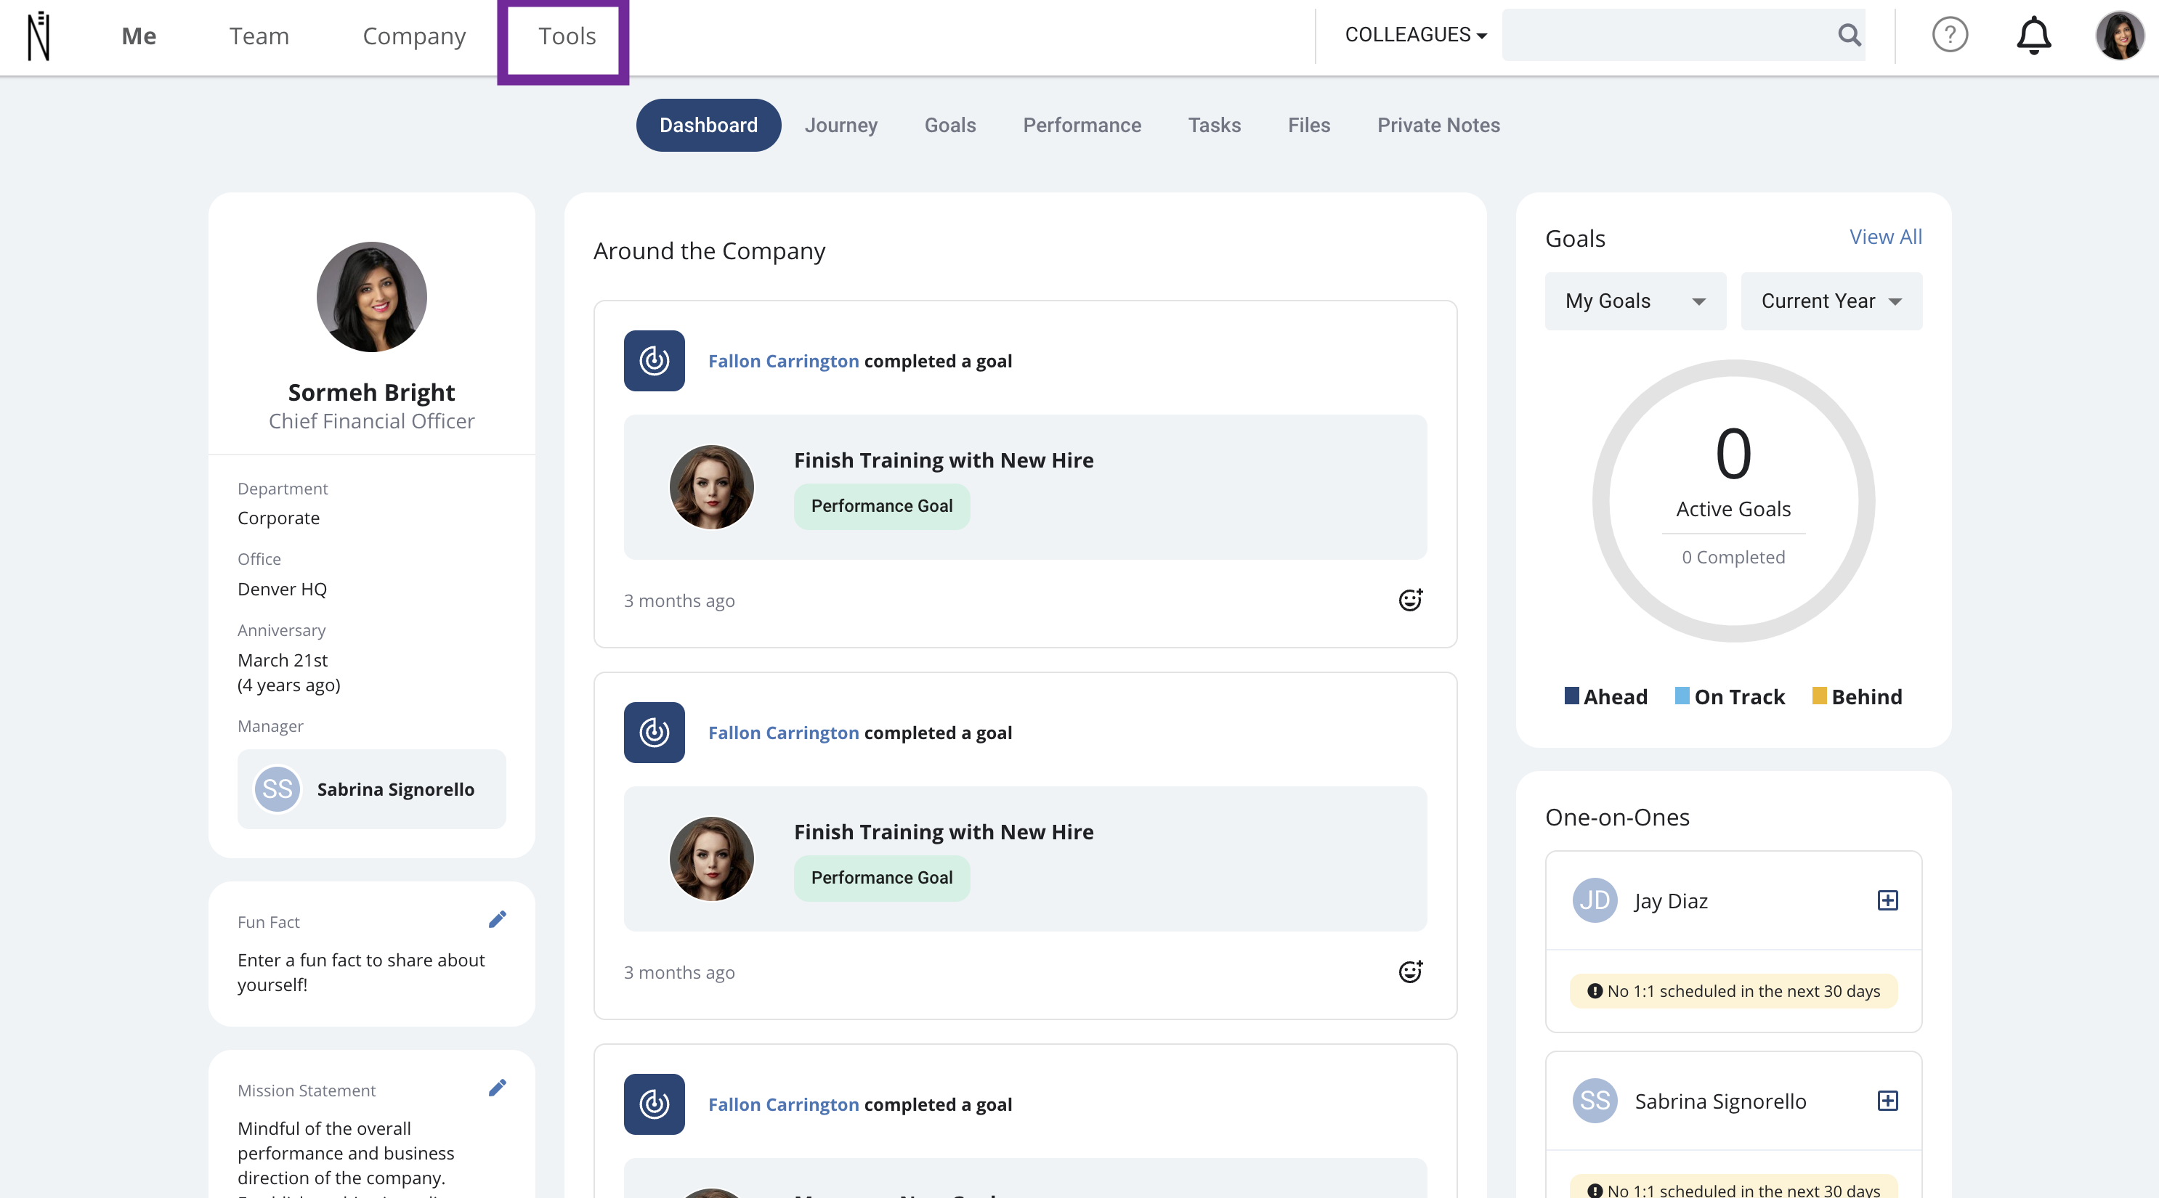Viewport: 2159px width, 1198px height.
Task: Open Fallon Carrington link in third post
Action: 783,1104
